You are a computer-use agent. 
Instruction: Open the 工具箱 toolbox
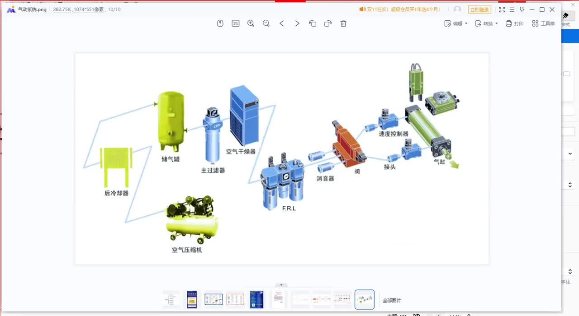(x=543, y=23)
